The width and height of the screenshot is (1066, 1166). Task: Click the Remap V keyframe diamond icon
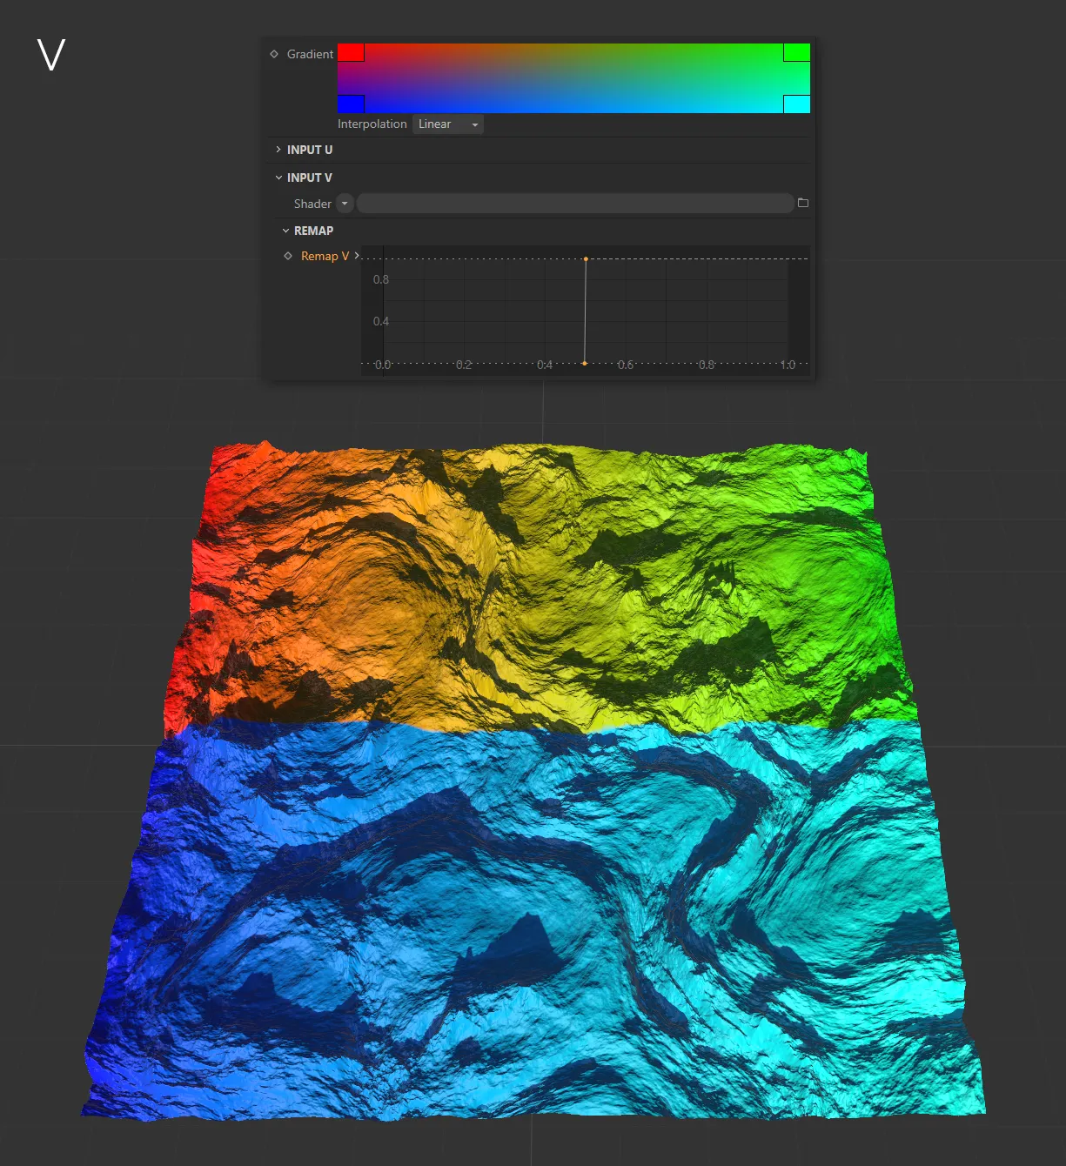tap(288, 256)
